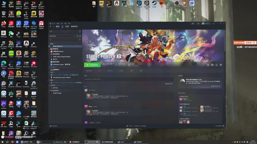The height and width of the screenshot is (144, 257).
Task: Open KOOK desktop shortcut
Action: point(11,54)
